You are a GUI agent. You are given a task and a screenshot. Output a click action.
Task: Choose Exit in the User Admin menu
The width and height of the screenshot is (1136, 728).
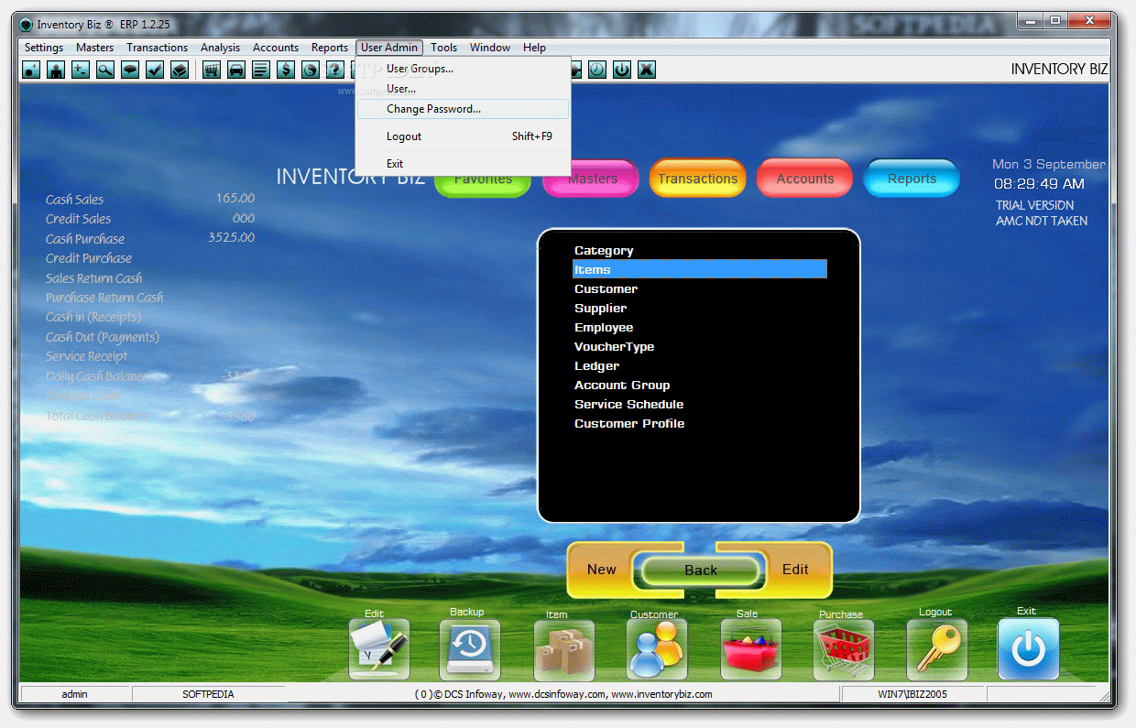coord(463,164)
